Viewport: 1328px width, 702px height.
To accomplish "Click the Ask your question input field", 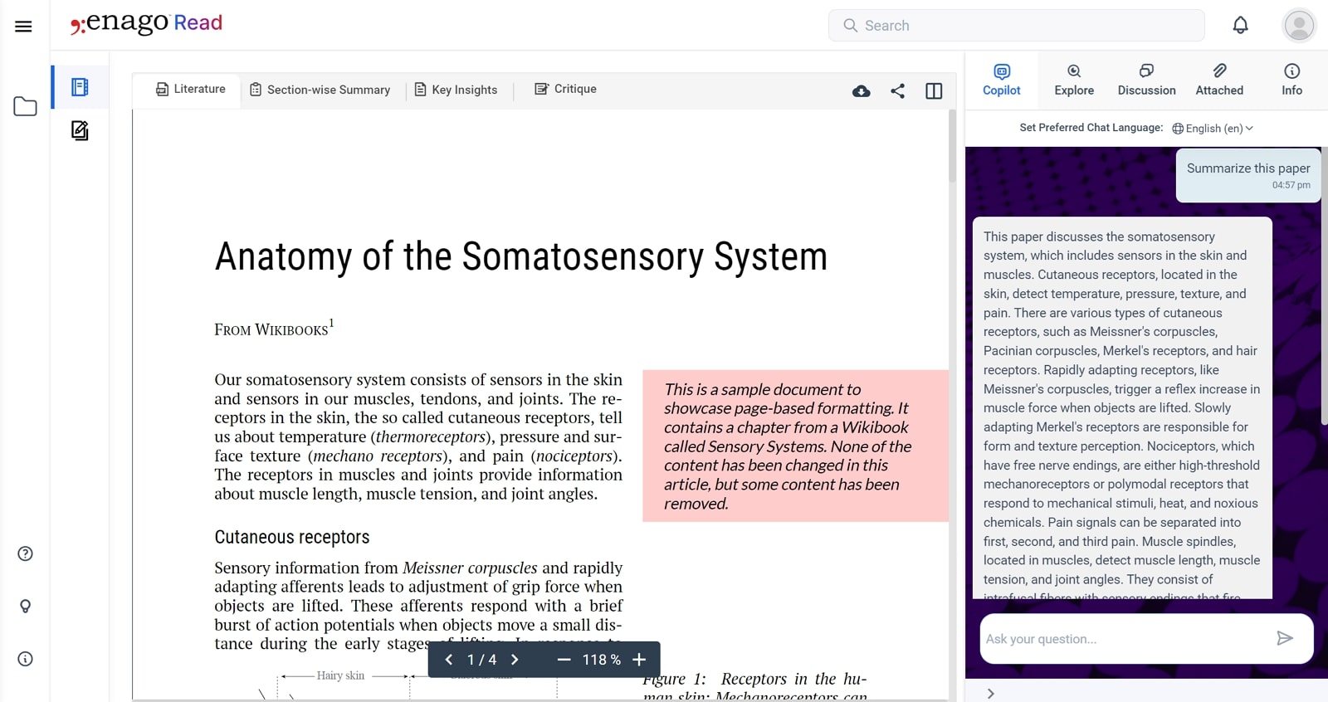I will point(1125,639).
